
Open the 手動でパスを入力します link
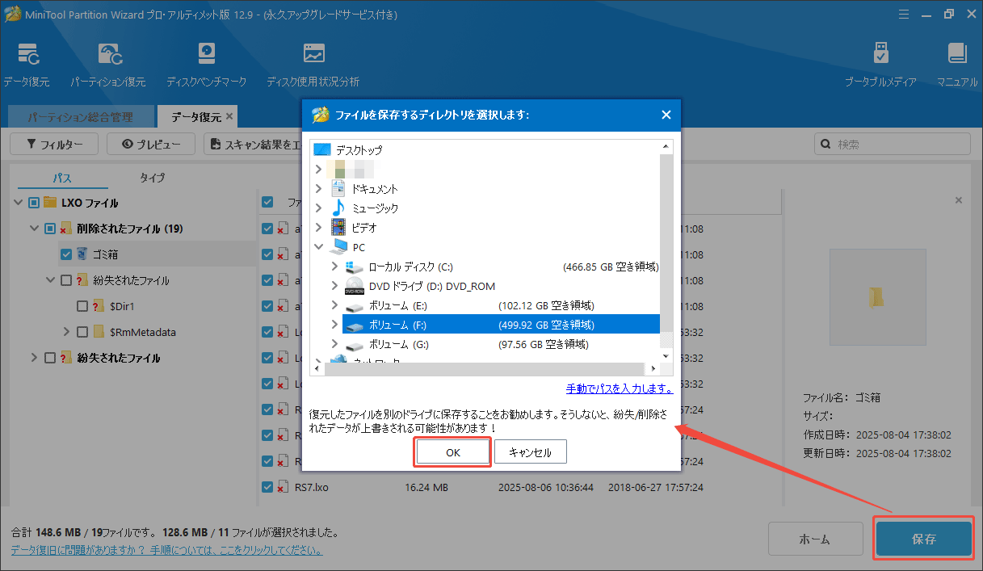coord(620,388)
